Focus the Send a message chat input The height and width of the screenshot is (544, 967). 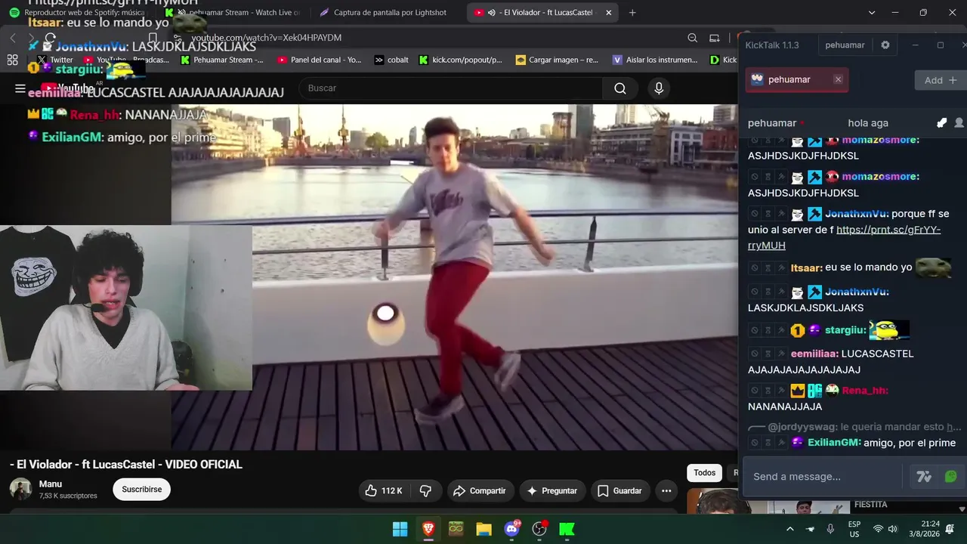[x=823, y=477]
